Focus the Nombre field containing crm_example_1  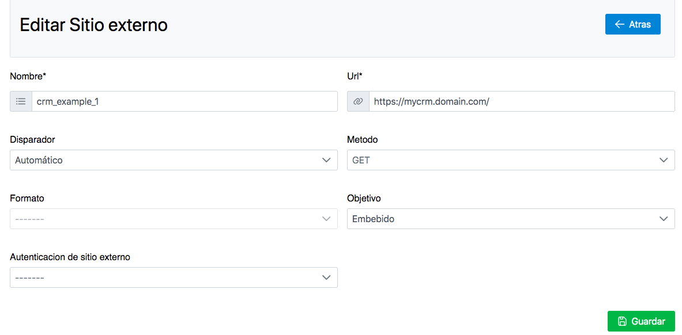coord(184,101)
